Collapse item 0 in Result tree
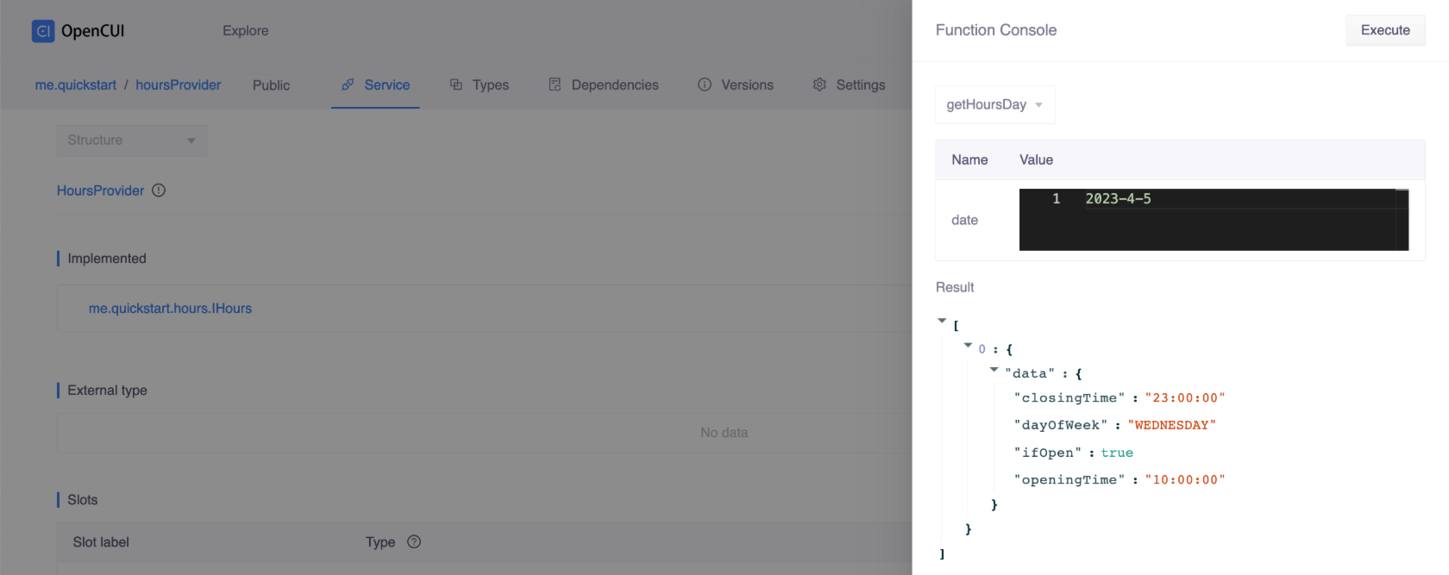This screenshot has height=575, width=1449. [968, 345]
